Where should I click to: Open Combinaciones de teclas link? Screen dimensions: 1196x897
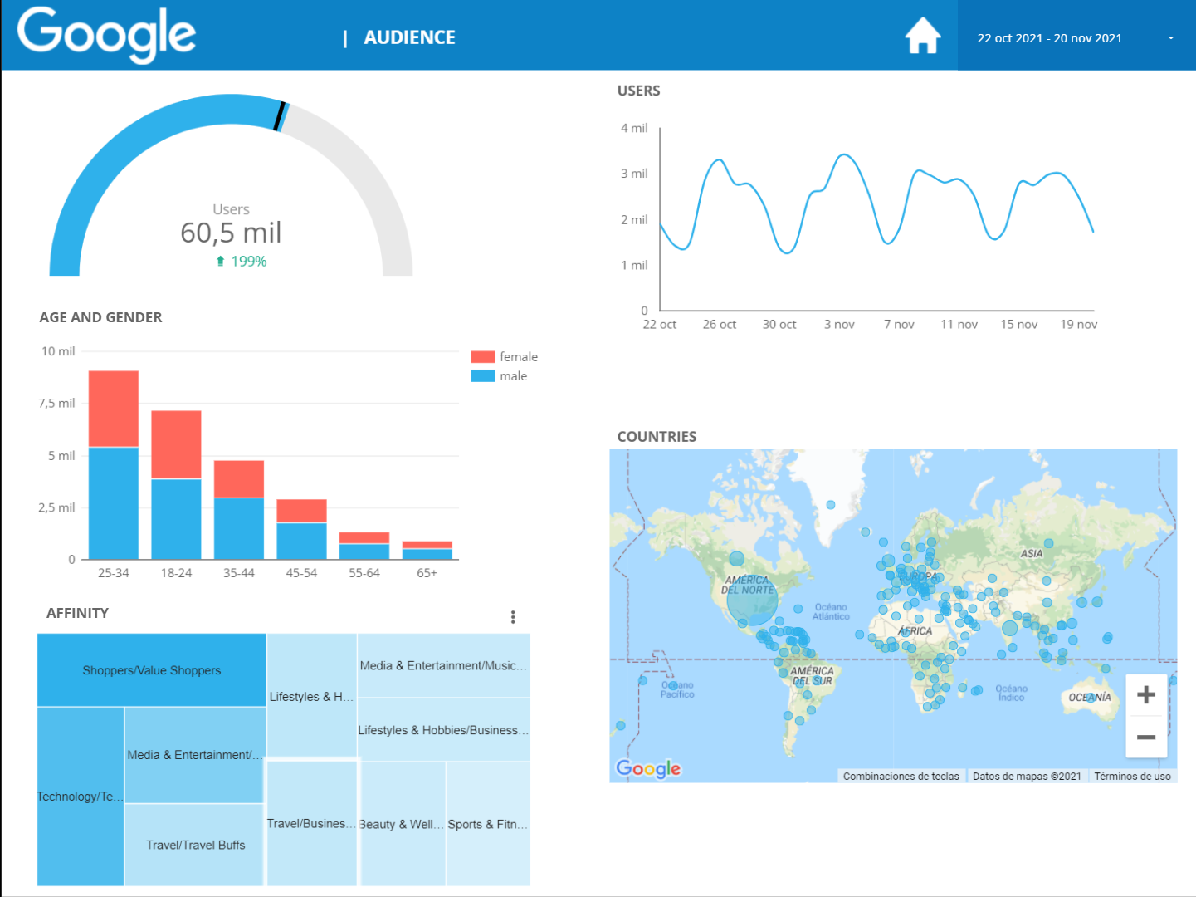point(901,776)
